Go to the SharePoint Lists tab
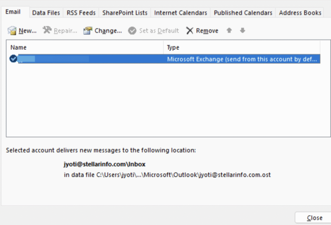331x225 pixels. coord(125,13)
